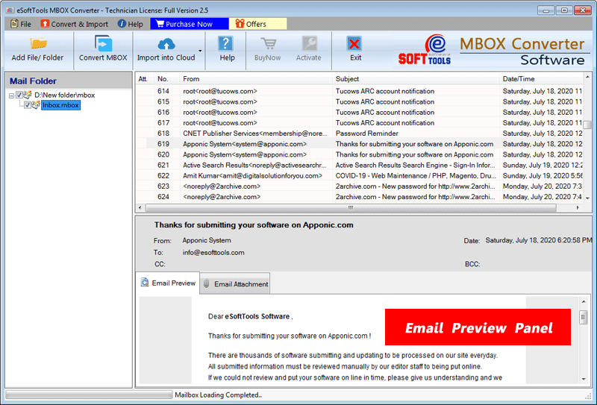
Task: Switch to the Email Preview tab
Action: pos(167,283)
